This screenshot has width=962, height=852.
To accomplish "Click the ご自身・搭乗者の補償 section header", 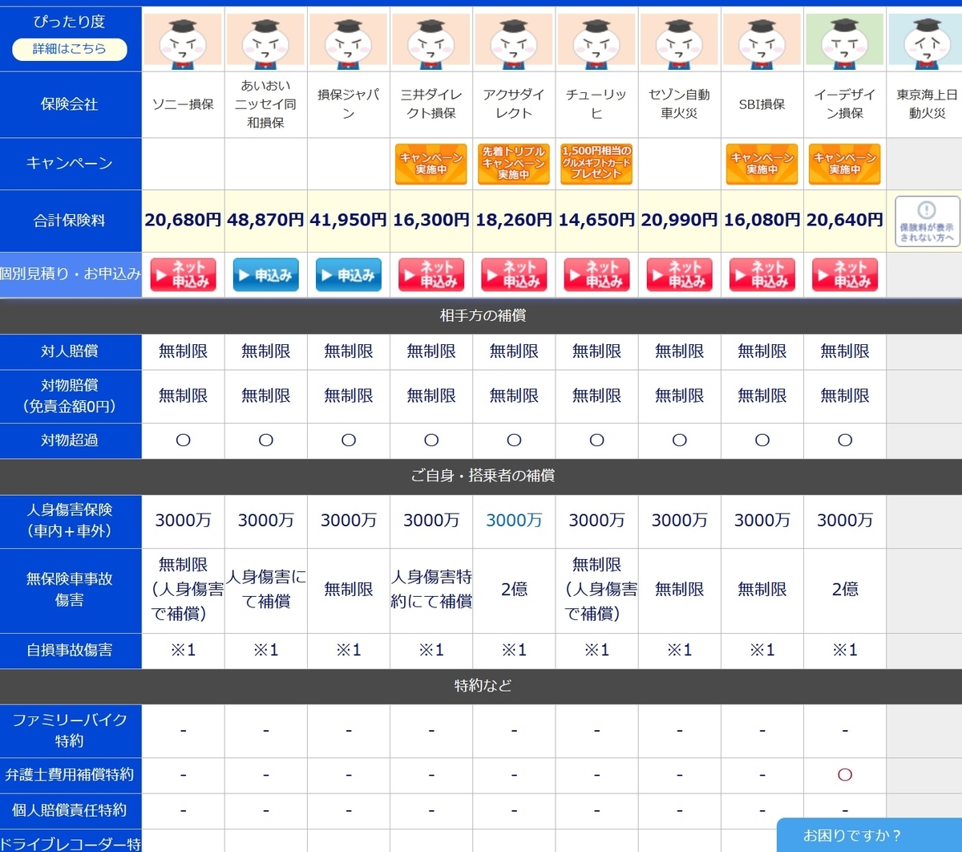I will point(481,476).
